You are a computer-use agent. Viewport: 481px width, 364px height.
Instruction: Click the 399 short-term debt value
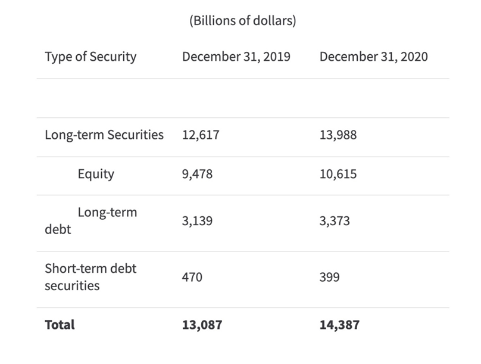[330, 278]
